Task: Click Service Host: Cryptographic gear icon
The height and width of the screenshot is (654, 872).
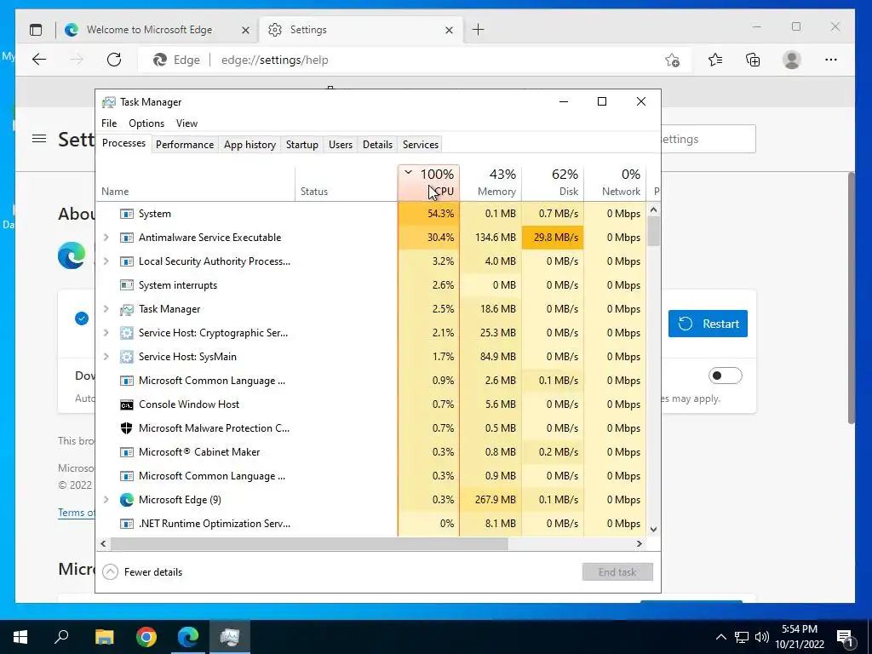Action: (x=127, y=333)
